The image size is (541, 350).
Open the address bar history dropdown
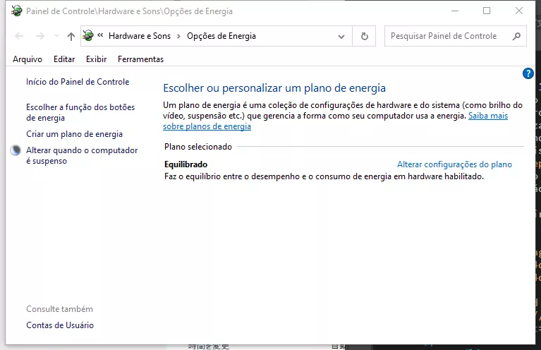tap(341, 36)
